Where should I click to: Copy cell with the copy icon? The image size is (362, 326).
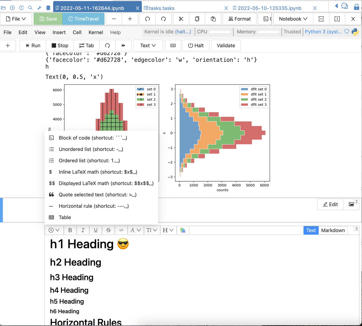(x=197, y=19)
